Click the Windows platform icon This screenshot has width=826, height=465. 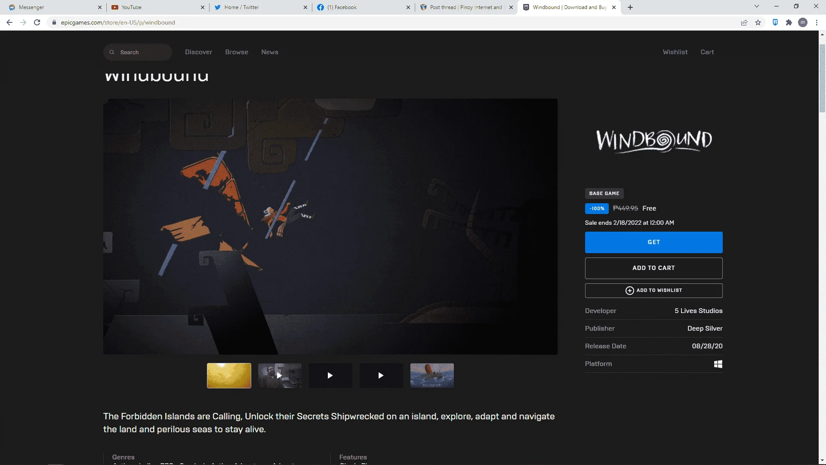click(718, 364)
